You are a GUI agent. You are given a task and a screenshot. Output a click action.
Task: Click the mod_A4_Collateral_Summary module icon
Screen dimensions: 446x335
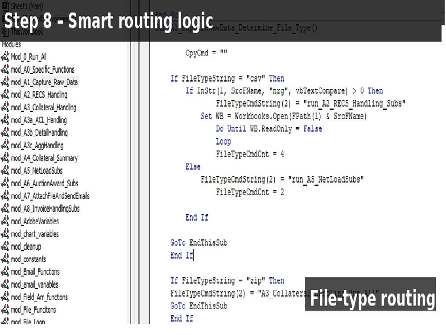pos(5,158)
